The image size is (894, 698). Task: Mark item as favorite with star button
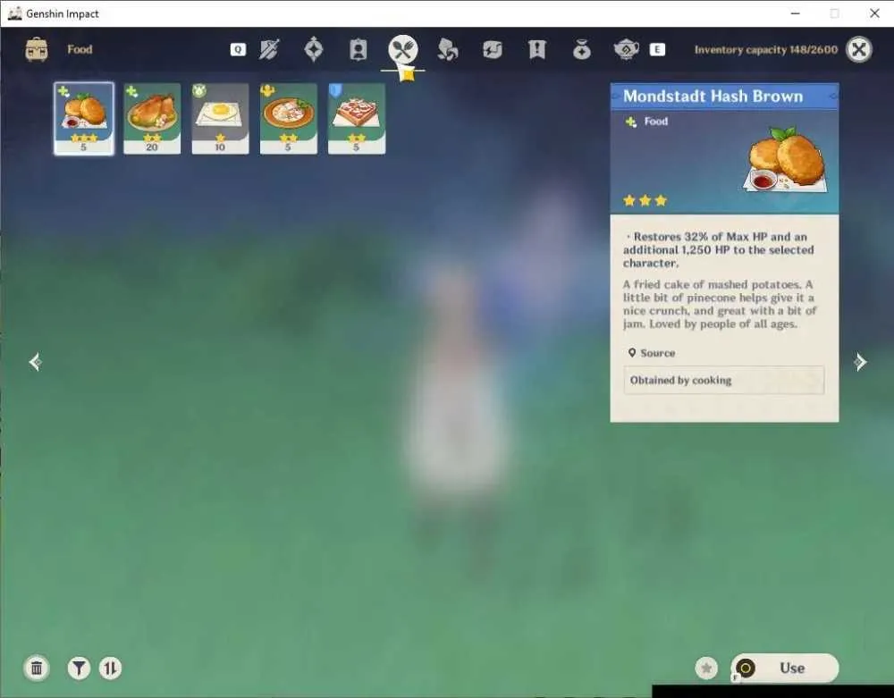[706, 668]
